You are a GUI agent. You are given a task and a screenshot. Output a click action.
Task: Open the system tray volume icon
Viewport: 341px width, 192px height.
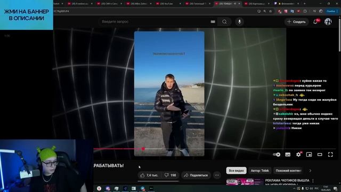[311, 188]
